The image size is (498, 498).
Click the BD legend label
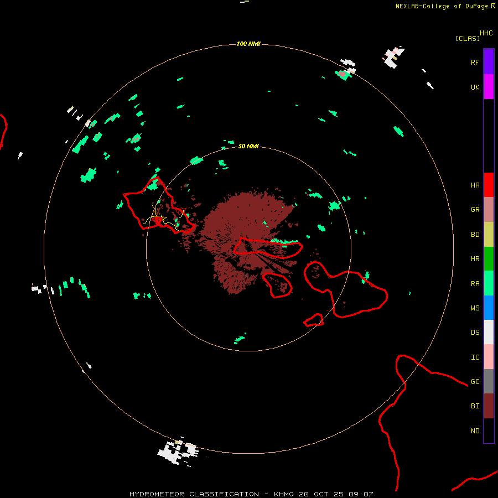(475, 235)
